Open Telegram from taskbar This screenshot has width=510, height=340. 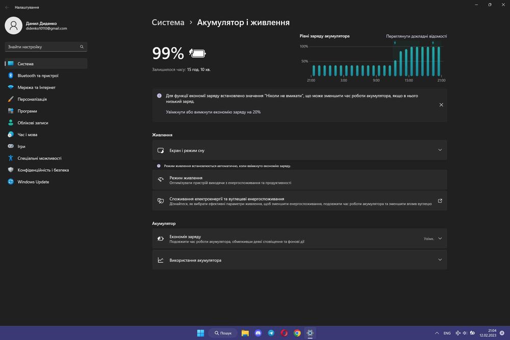coord(271,333)
